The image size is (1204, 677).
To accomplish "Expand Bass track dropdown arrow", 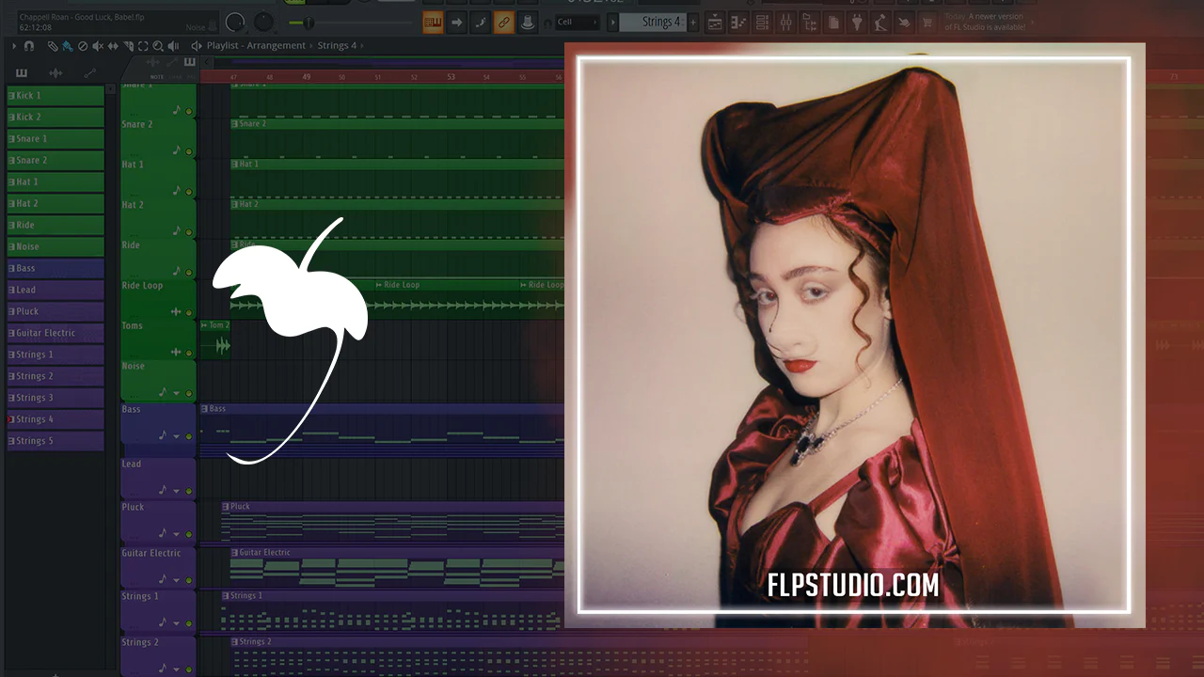I will click(x=176, y=436).
